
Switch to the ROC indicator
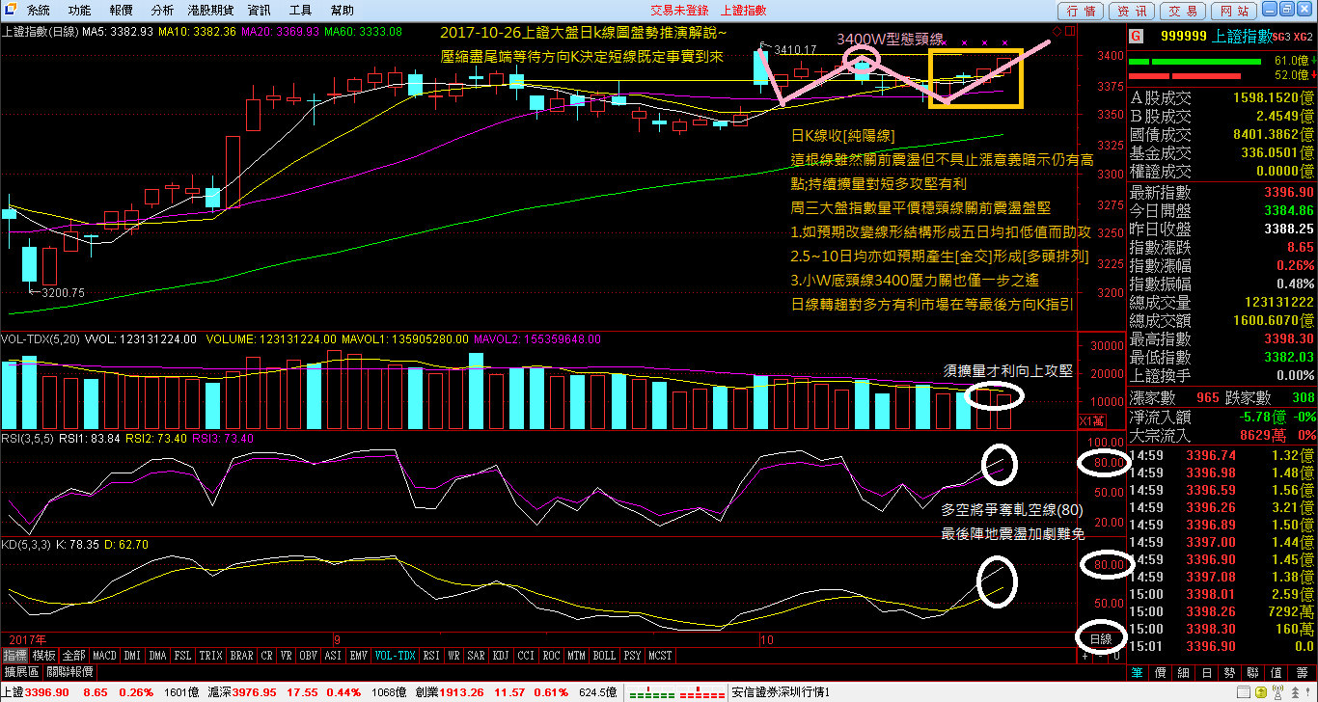(551, 656)
